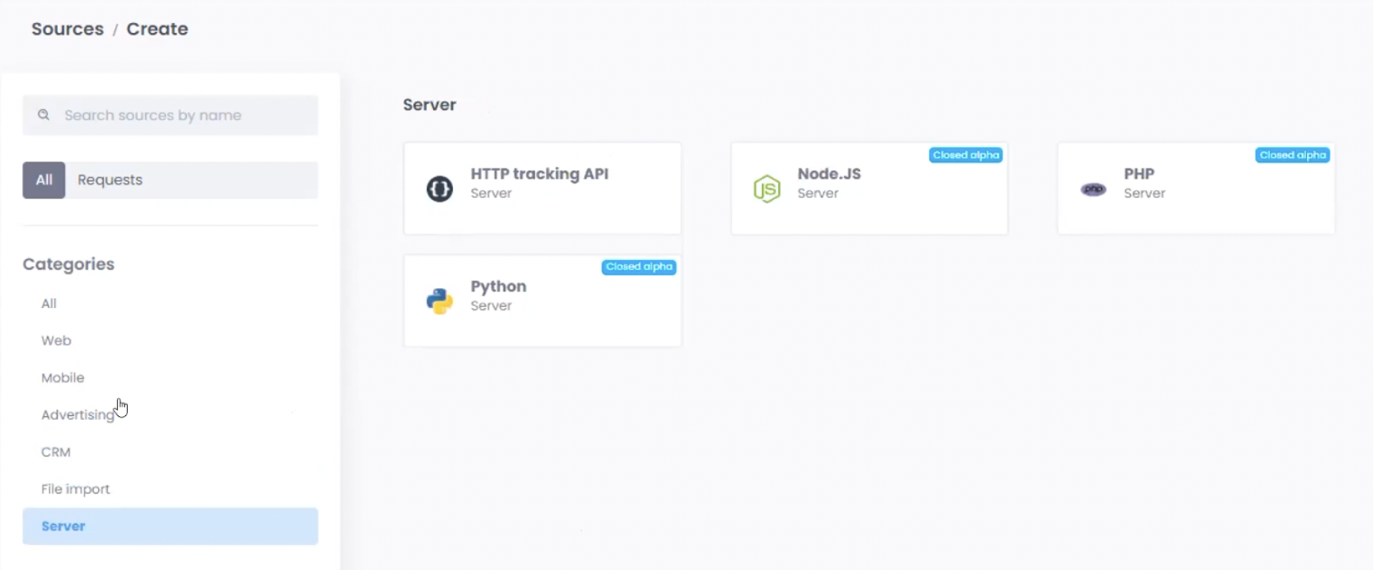Focus the Search sources by name field
Viewport: 1374px width, 570px height.
(x=170, y=115)
